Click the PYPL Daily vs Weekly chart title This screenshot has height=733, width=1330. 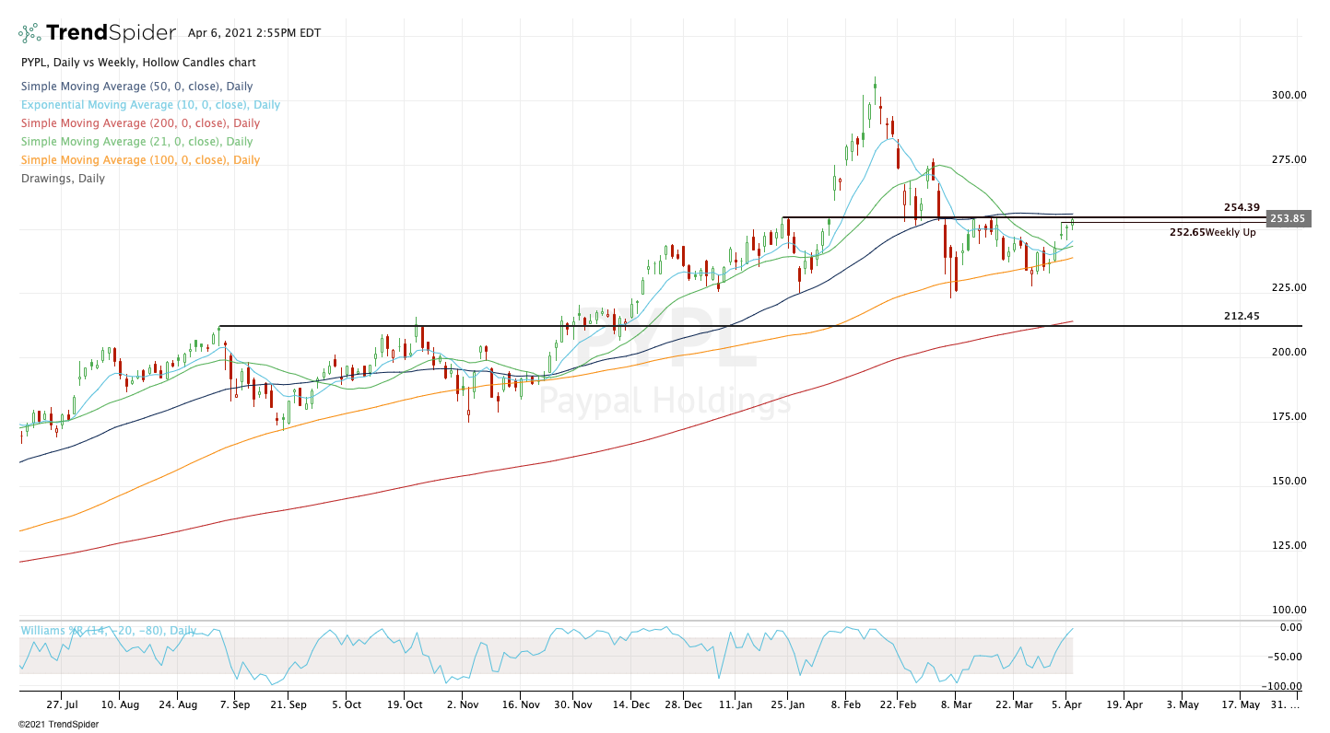pyautogui.click(x=138, y=63)
